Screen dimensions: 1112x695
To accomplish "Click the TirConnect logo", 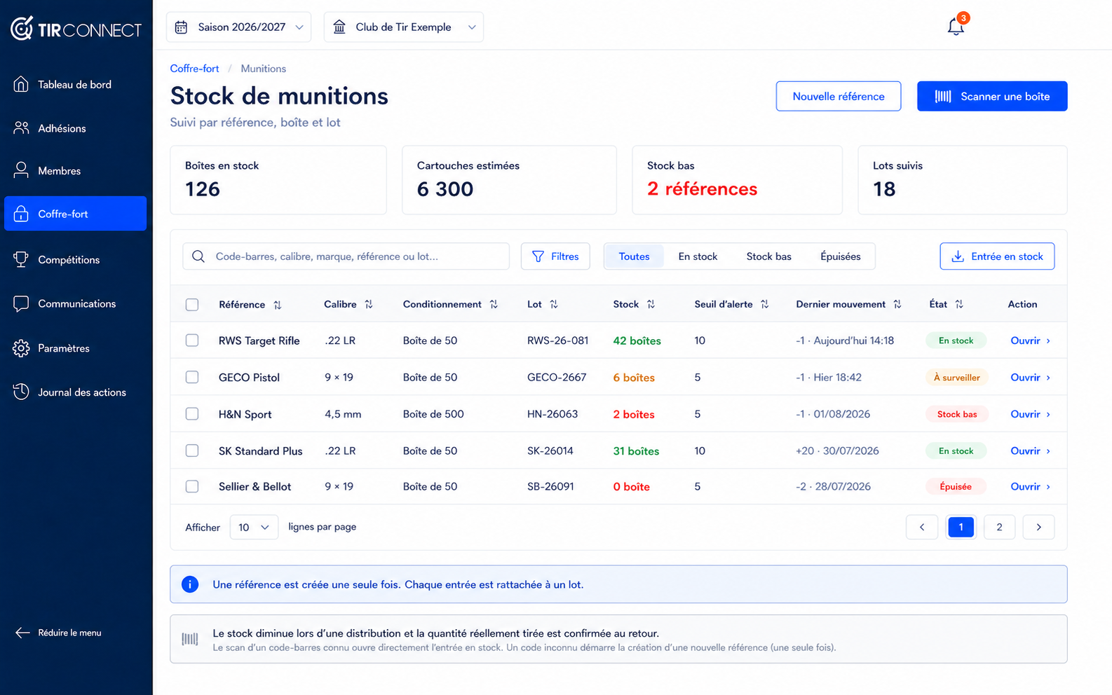I will point(76,29).
